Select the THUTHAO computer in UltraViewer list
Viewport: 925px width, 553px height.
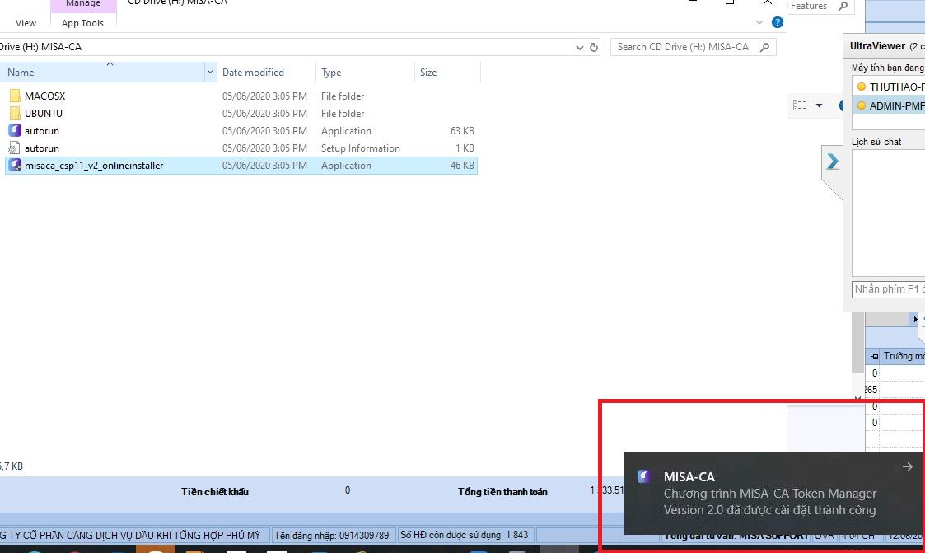[889, 87]
